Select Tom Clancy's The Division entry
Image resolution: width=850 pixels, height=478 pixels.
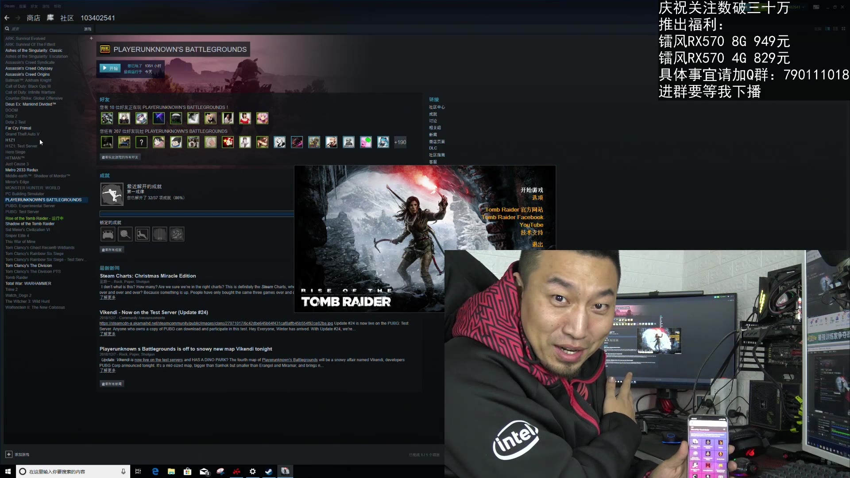pos(28,266)
